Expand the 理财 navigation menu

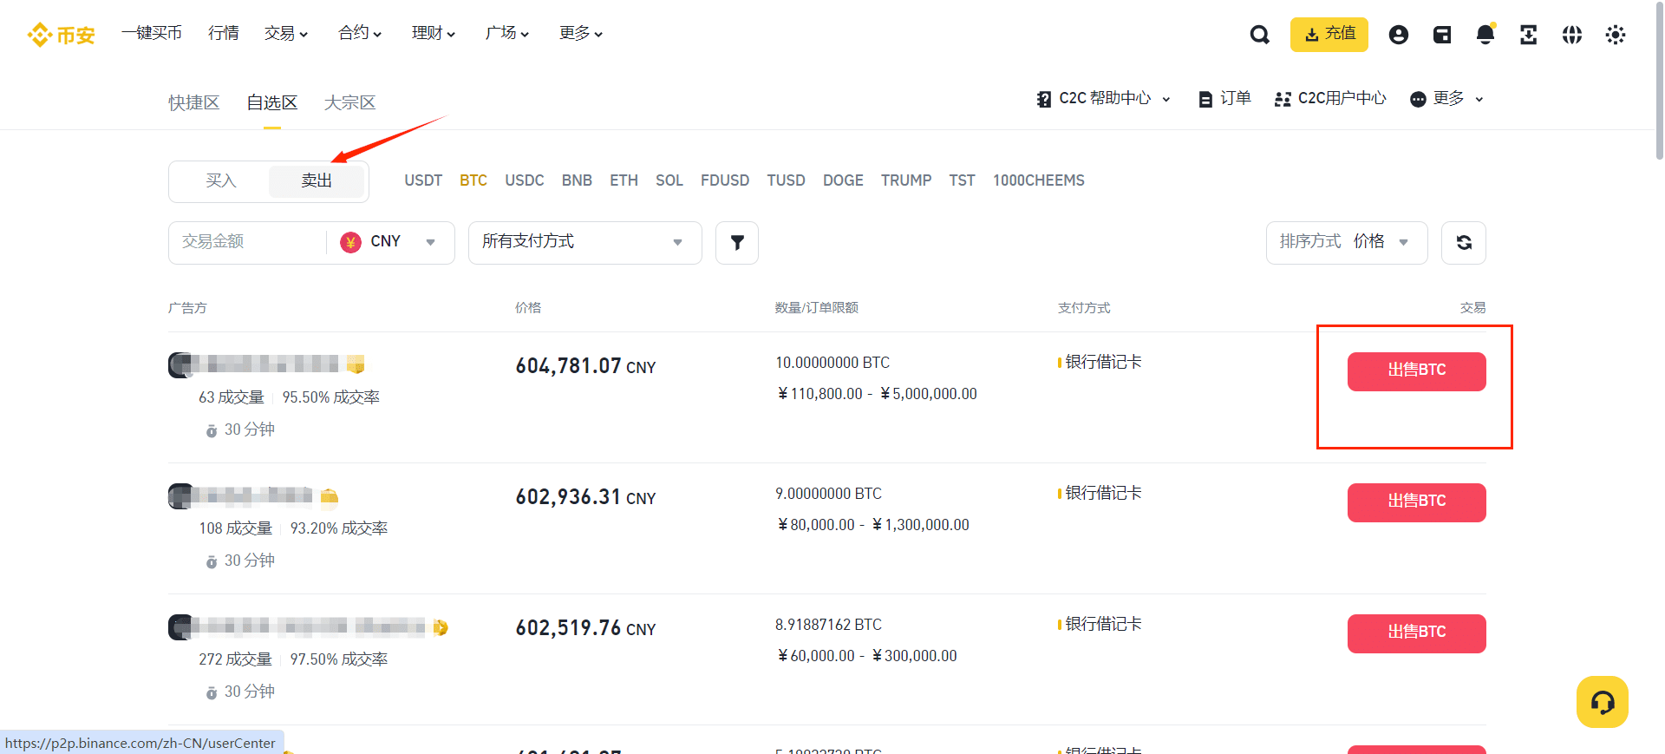[434, 33]
